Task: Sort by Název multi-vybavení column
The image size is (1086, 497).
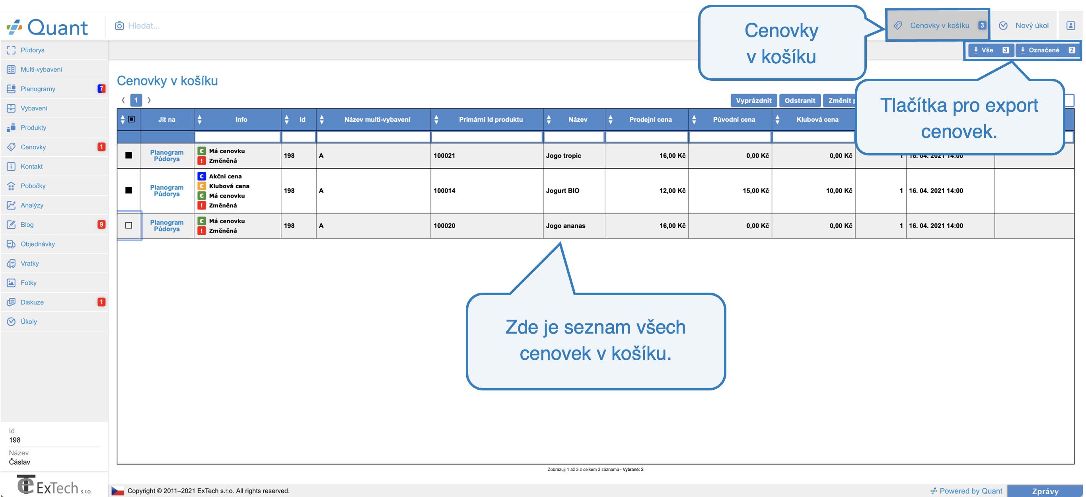Action: point(322,119)
